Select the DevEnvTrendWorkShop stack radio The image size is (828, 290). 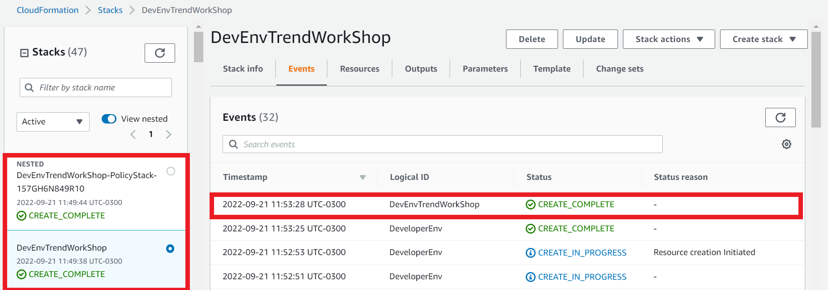tap(170, 248)
